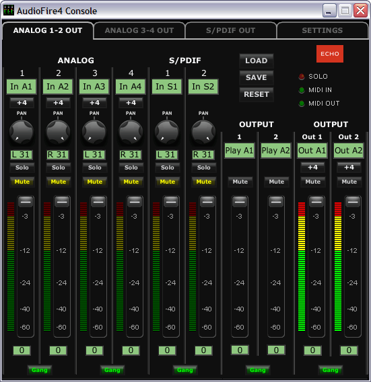Toggle +4 level on Out A2

(349, 167)
